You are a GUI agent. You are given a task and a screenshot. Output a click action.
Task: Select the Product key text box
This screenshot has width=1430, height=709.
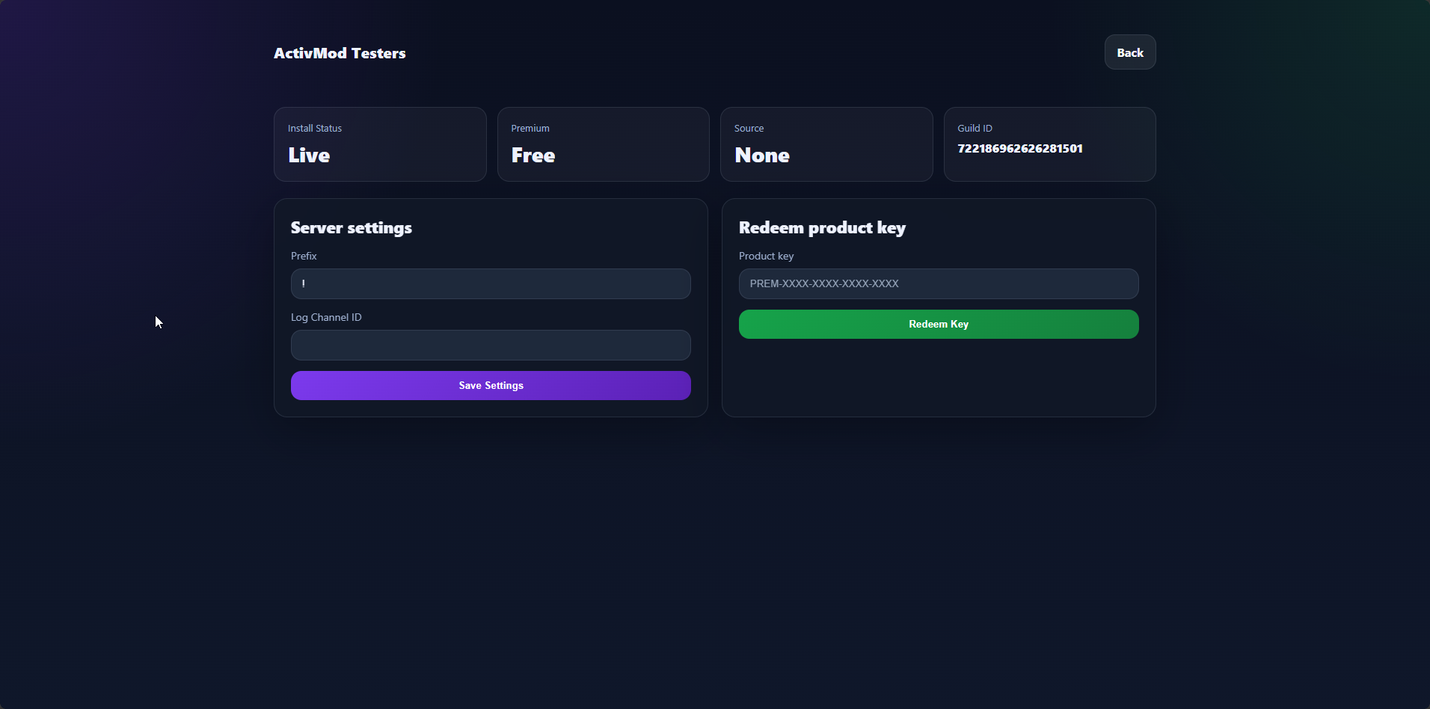pyautogui.click(x=938, y=284)
